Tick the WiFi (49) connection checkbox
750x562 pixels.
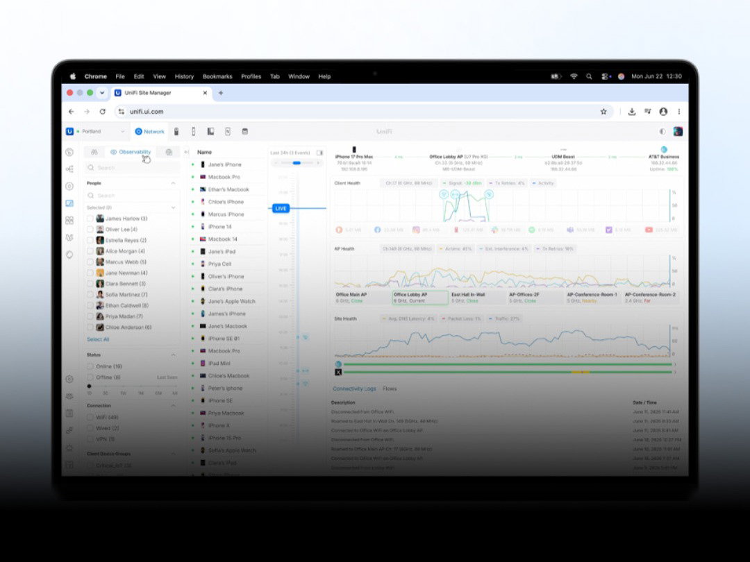tap(90, 417)
